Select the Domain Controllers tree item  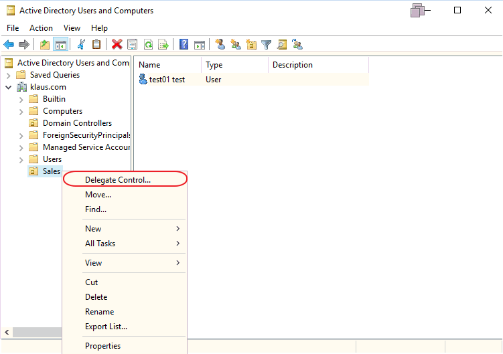pyautogui.click(x=77, y=123)
